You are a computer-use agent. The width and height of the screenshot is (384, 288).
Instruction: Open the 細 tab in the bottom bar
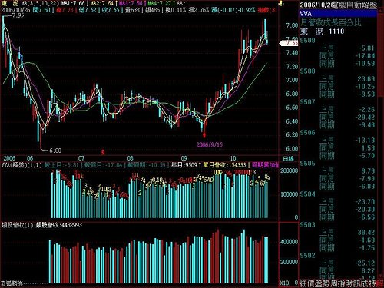pos(303,283)
